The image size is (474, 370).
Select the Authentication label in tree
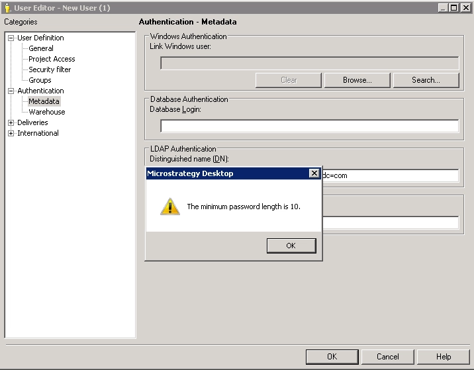coord(40,91)
